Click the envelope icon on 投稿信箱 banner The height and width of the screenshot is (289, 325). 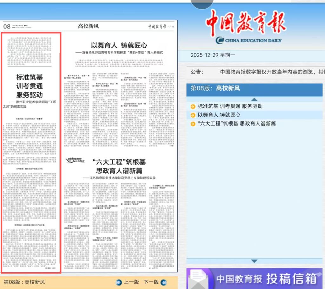point(198,279)
